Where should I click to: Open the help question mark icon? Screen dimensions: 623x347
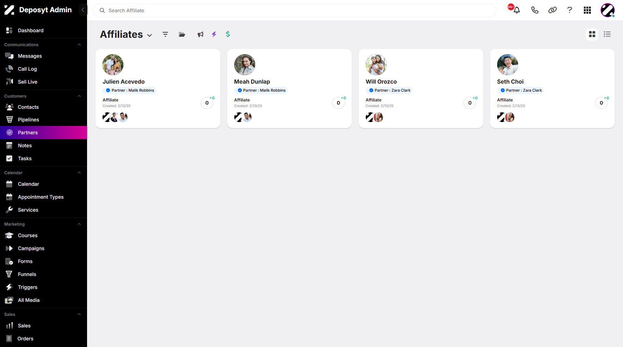pyautogui.click(x=570, y=10)
